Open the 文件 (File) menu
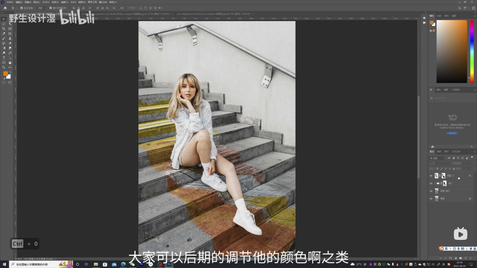Image resolution: width=477 pixels, height=268 pixels. 10,2
